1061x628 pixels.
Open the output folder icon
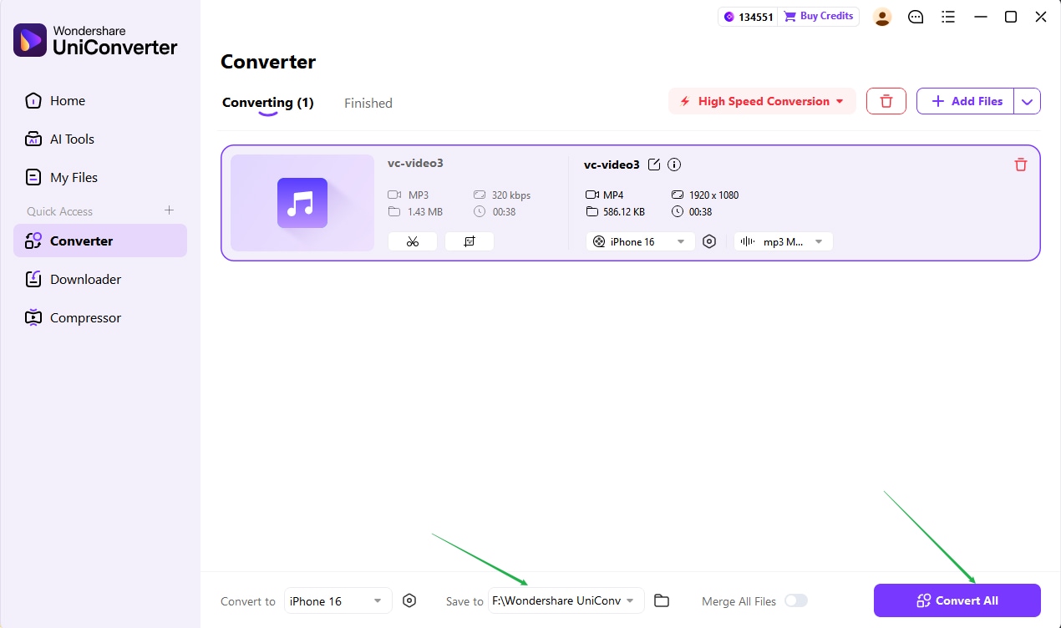pos(662,600)
